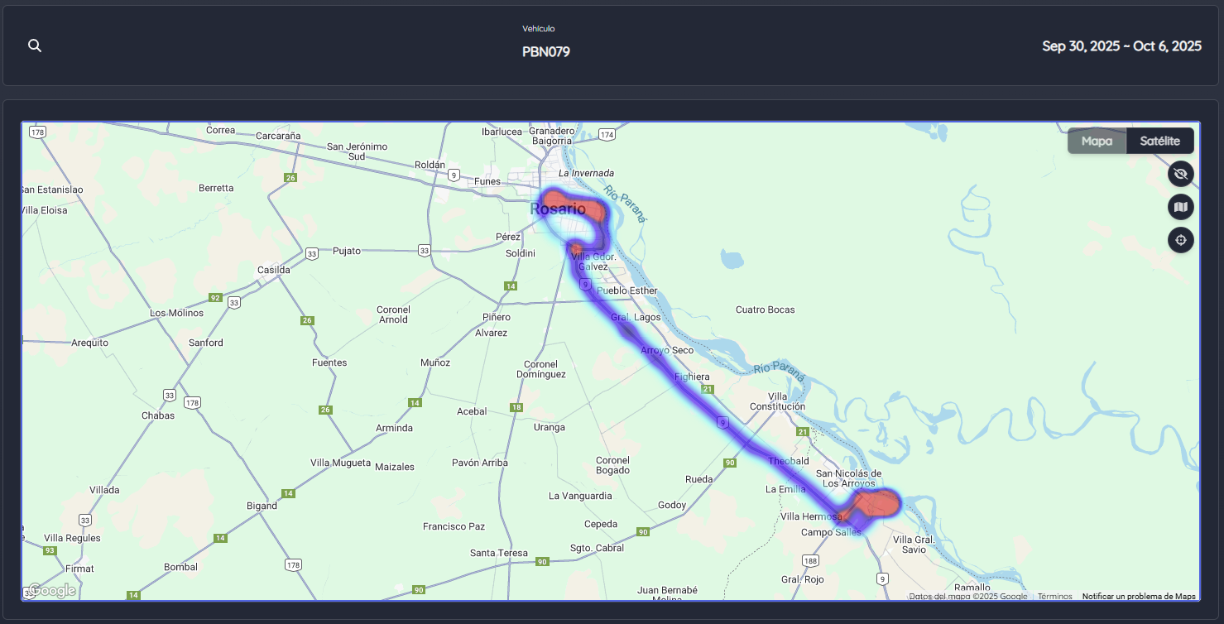Click the 'Roldán' map label
The width and height of the screenshot is (1224, 624).
pyautogui.click(x=430, y=165)
